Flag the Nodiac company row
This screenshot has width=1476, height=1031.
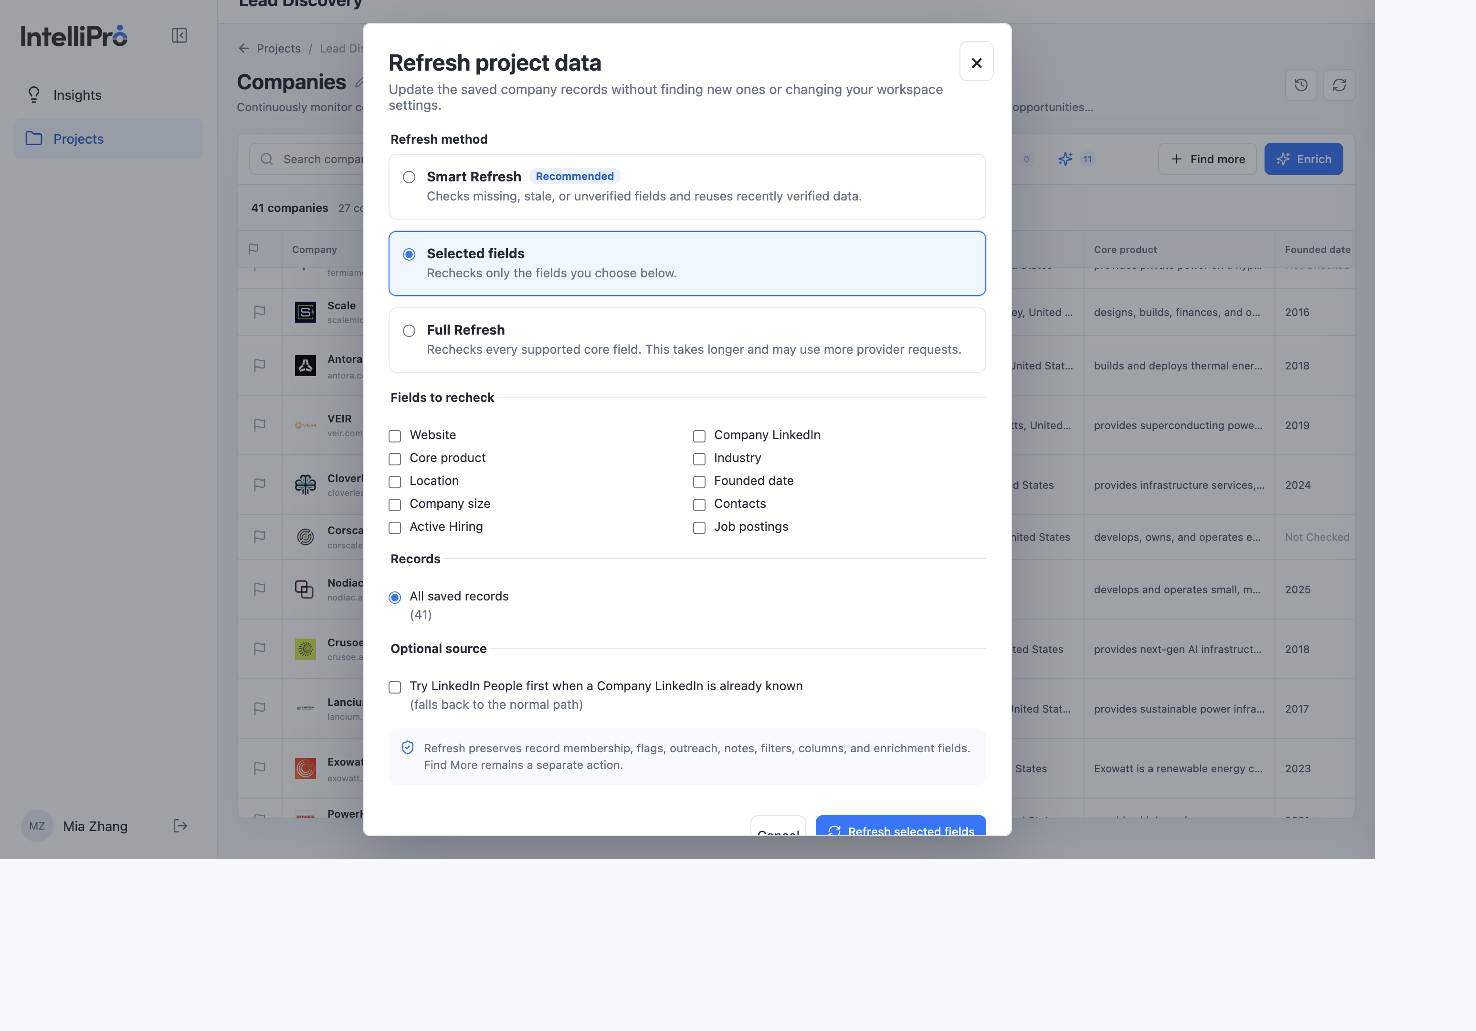tap(260, 589)
